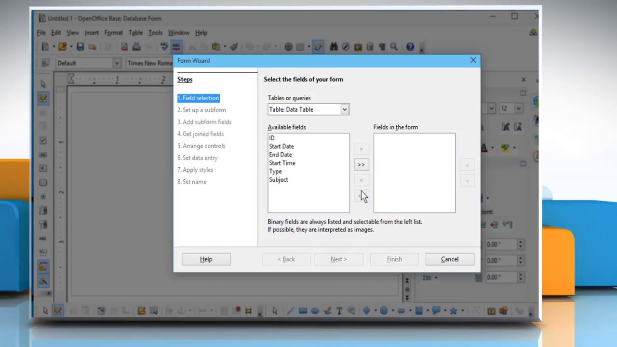Open the File menu

41,33
